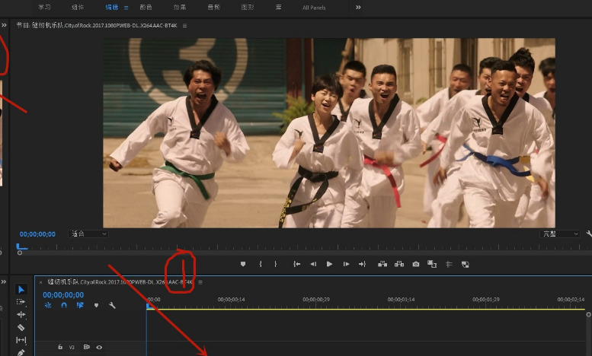
Task: Open playback resolution dropdown 完整
Action: tap(559, 234)
